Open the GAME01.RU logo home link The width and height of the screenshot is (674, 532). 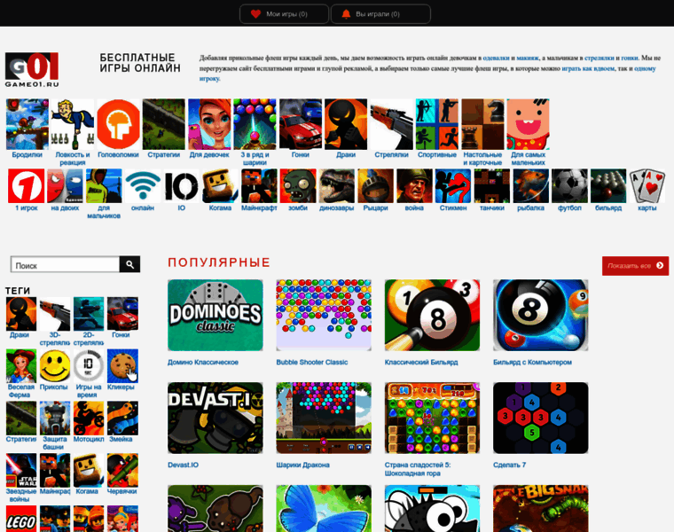tap(32, 70)
